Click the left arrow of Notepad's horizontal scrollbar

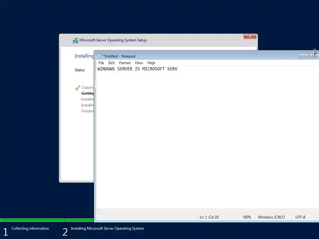99,211
